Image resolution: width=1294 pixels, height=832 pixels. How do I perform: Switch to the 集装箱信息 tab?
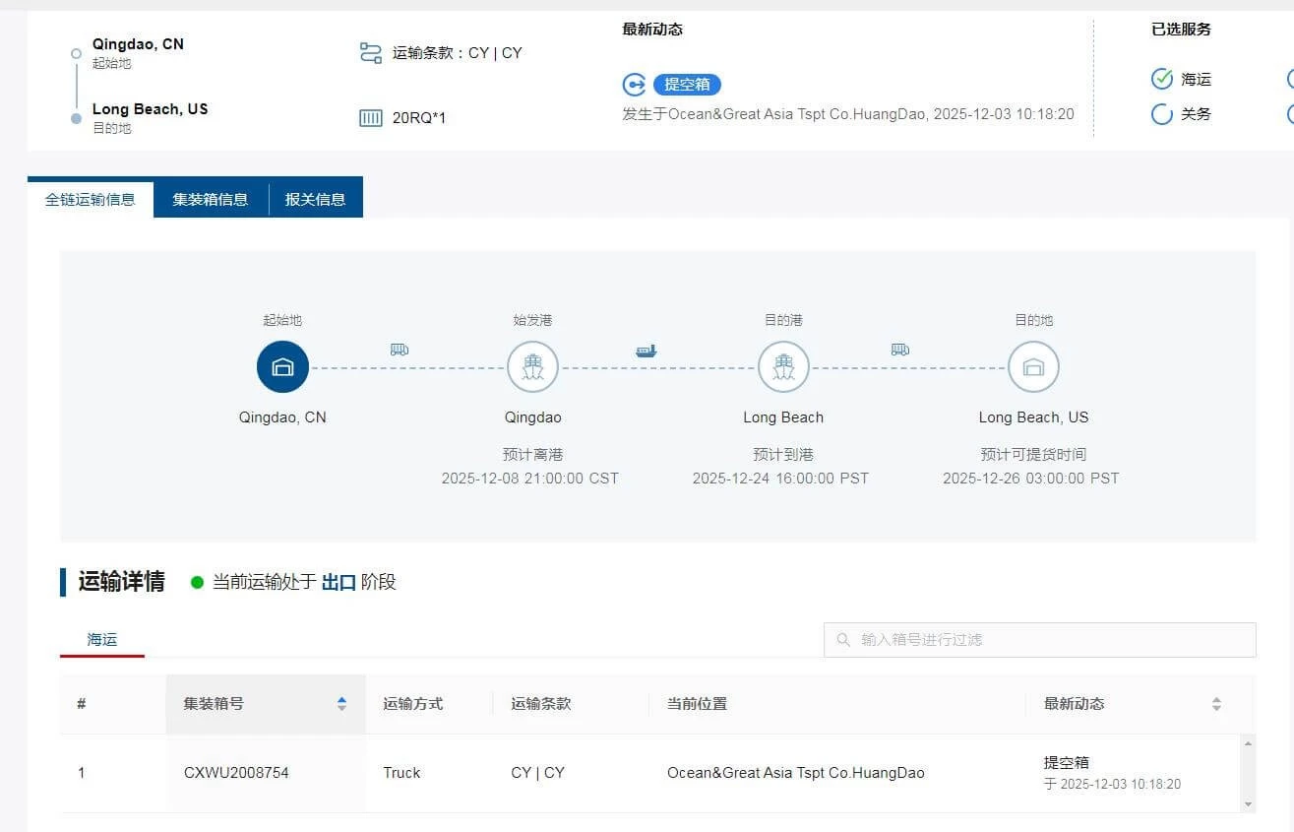(210, 197)
